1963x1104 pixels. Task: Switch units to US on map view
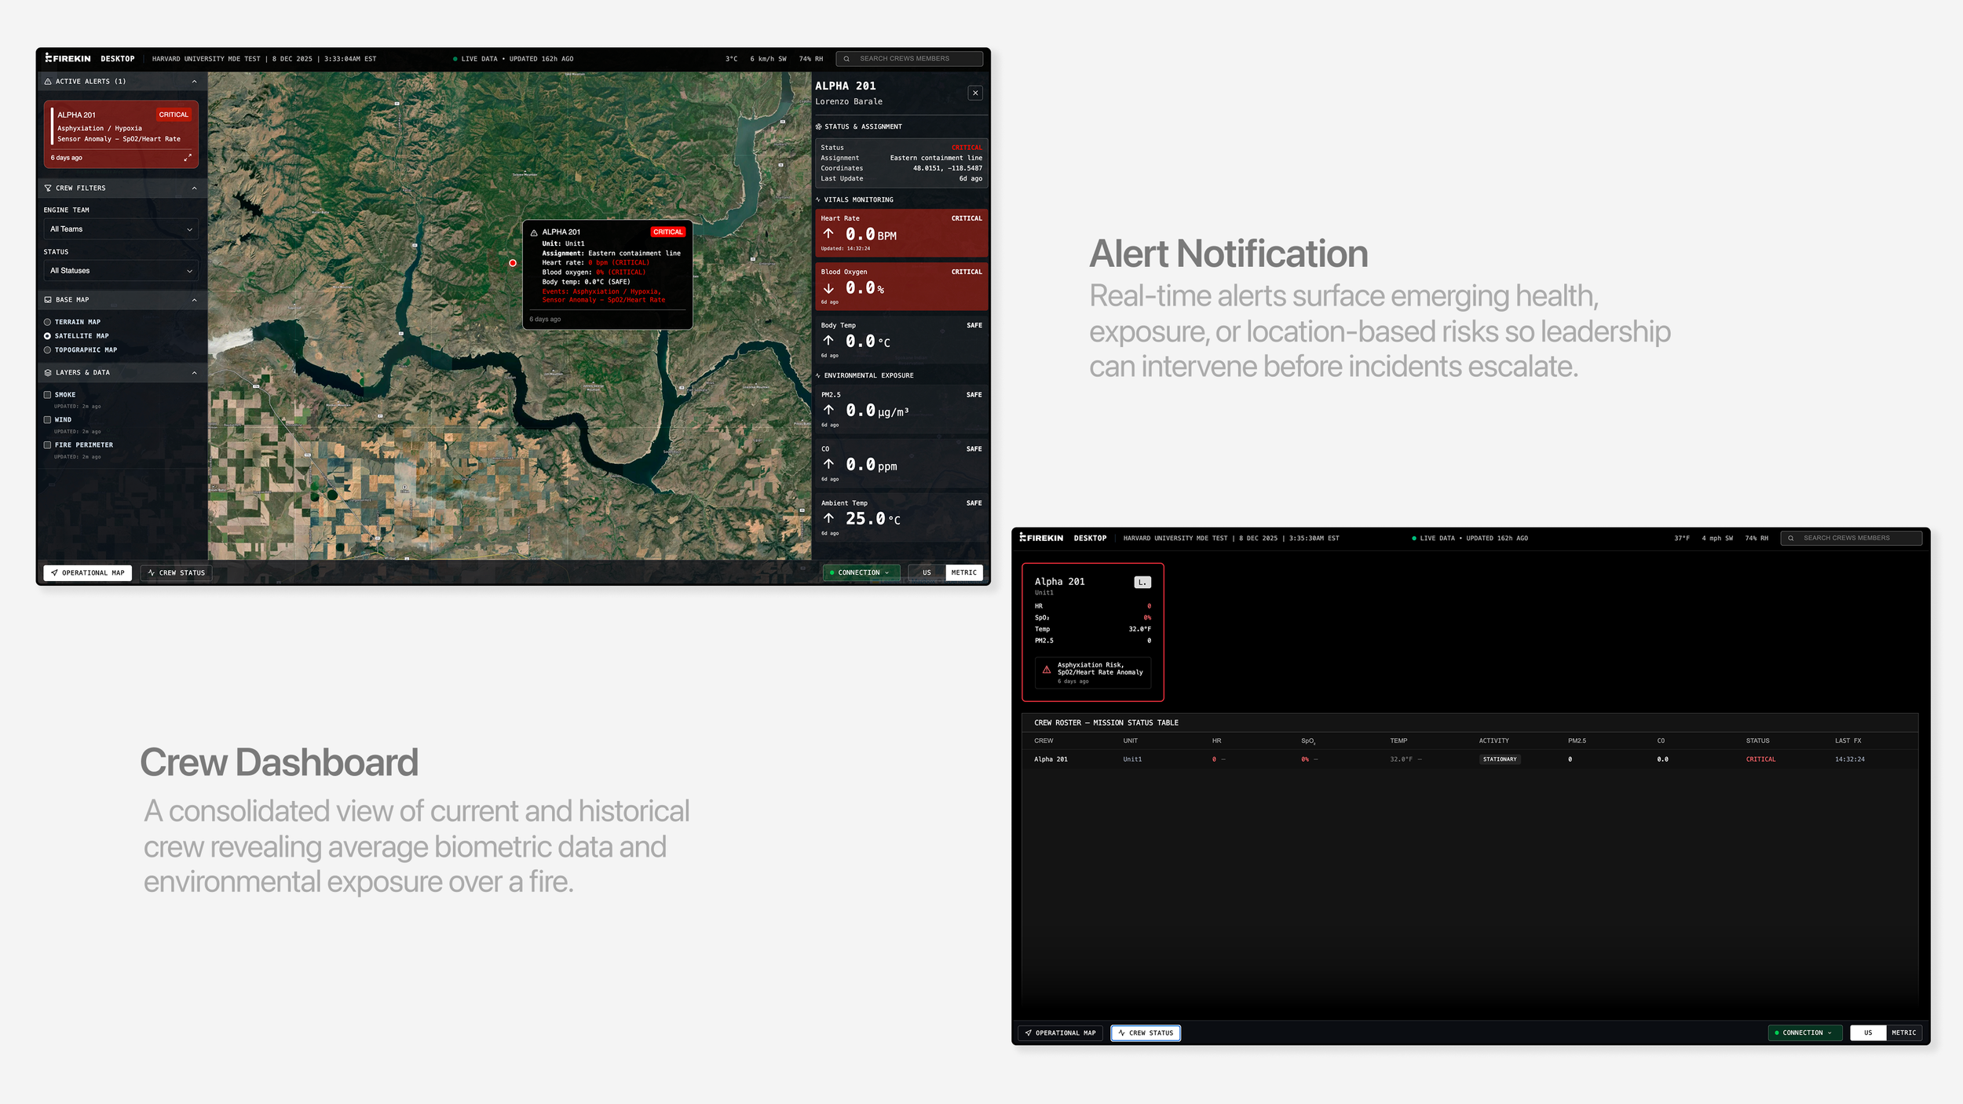pyautogui.click(x=927, y=573)
